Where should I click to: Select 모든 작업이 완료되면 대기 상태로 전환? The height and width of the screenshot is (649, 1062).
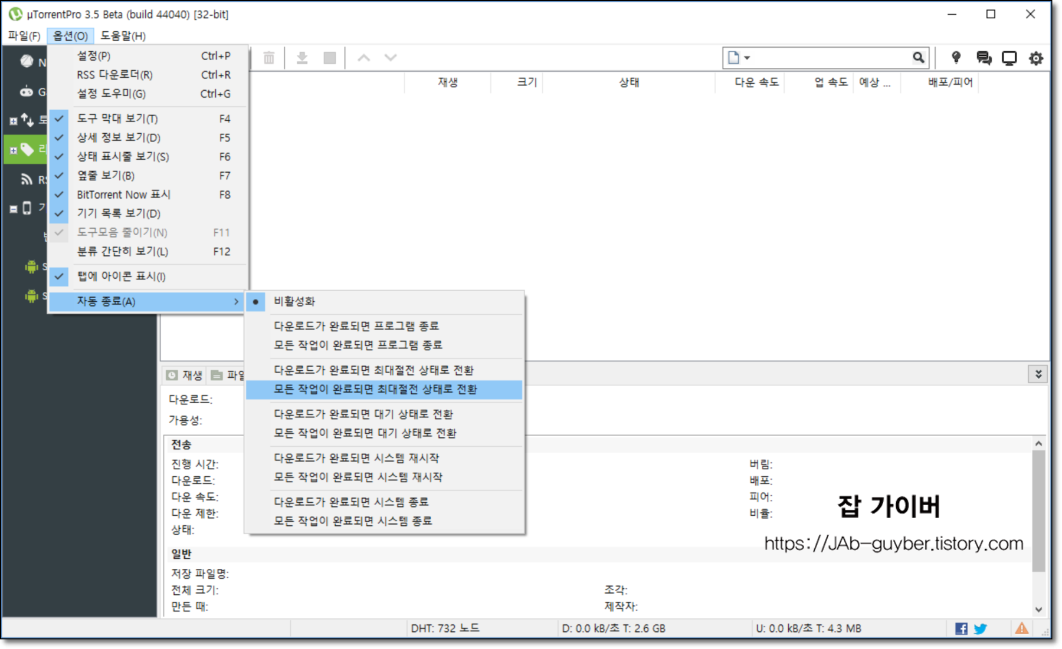point(385,433)
